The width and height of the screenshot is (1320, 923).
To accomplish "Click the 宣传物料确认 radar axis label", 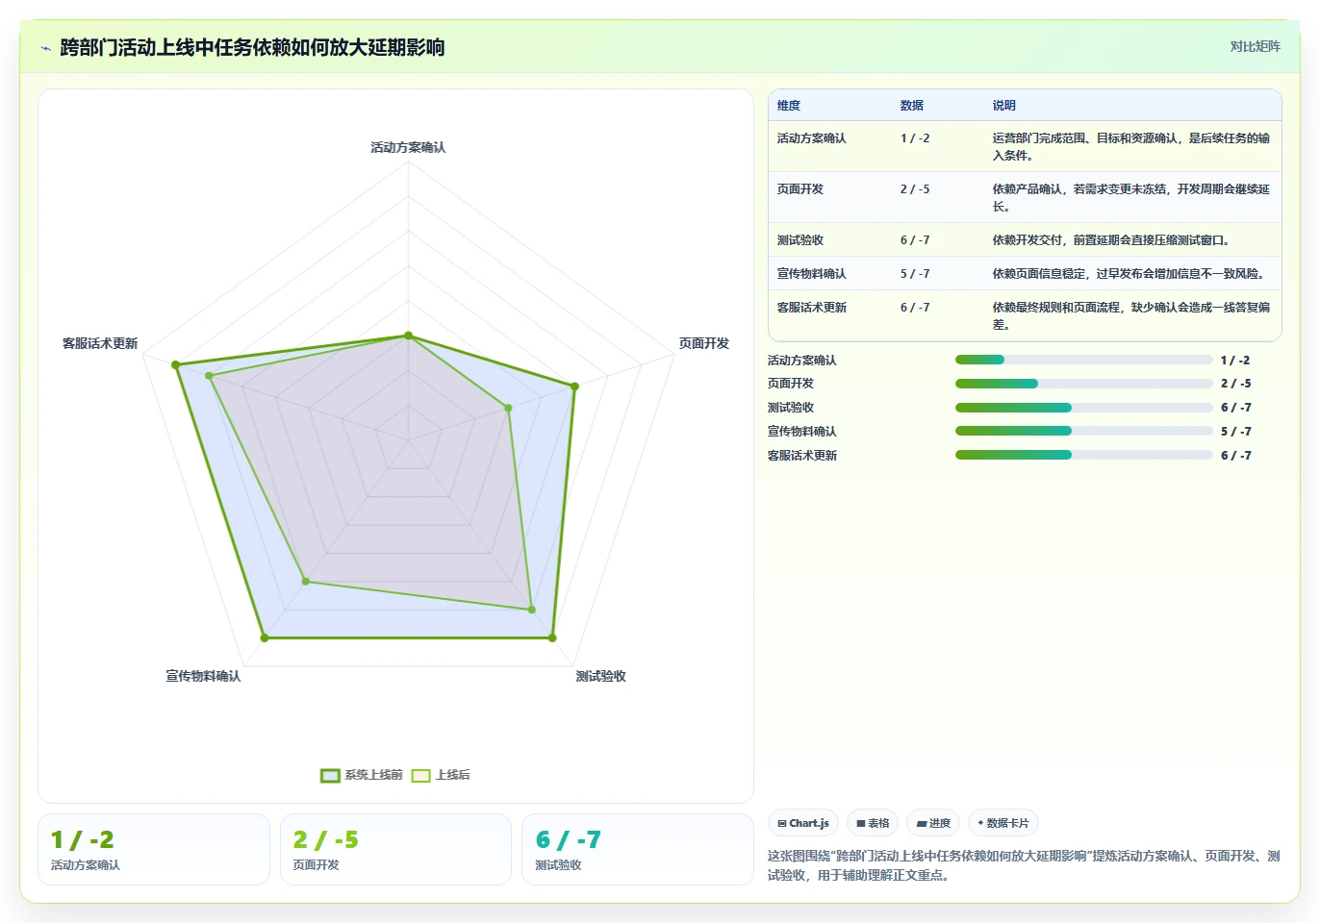I will 203,676.
